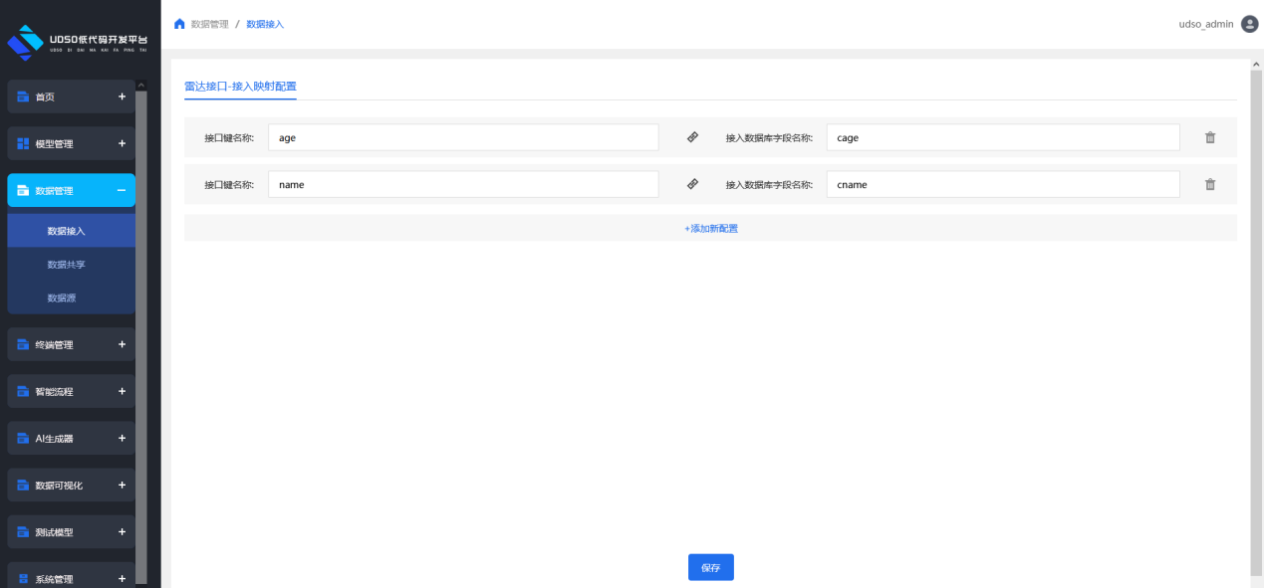Click the cage database field name input
This screenshot has width=1264, height=588.
tap(1002, 137)
